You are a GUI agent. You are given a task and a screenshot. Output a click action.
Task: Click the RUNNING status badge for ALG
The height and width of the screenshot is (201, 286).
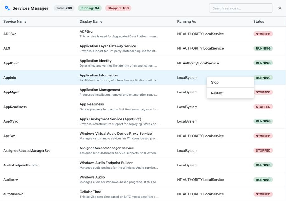tap(263, 48)
